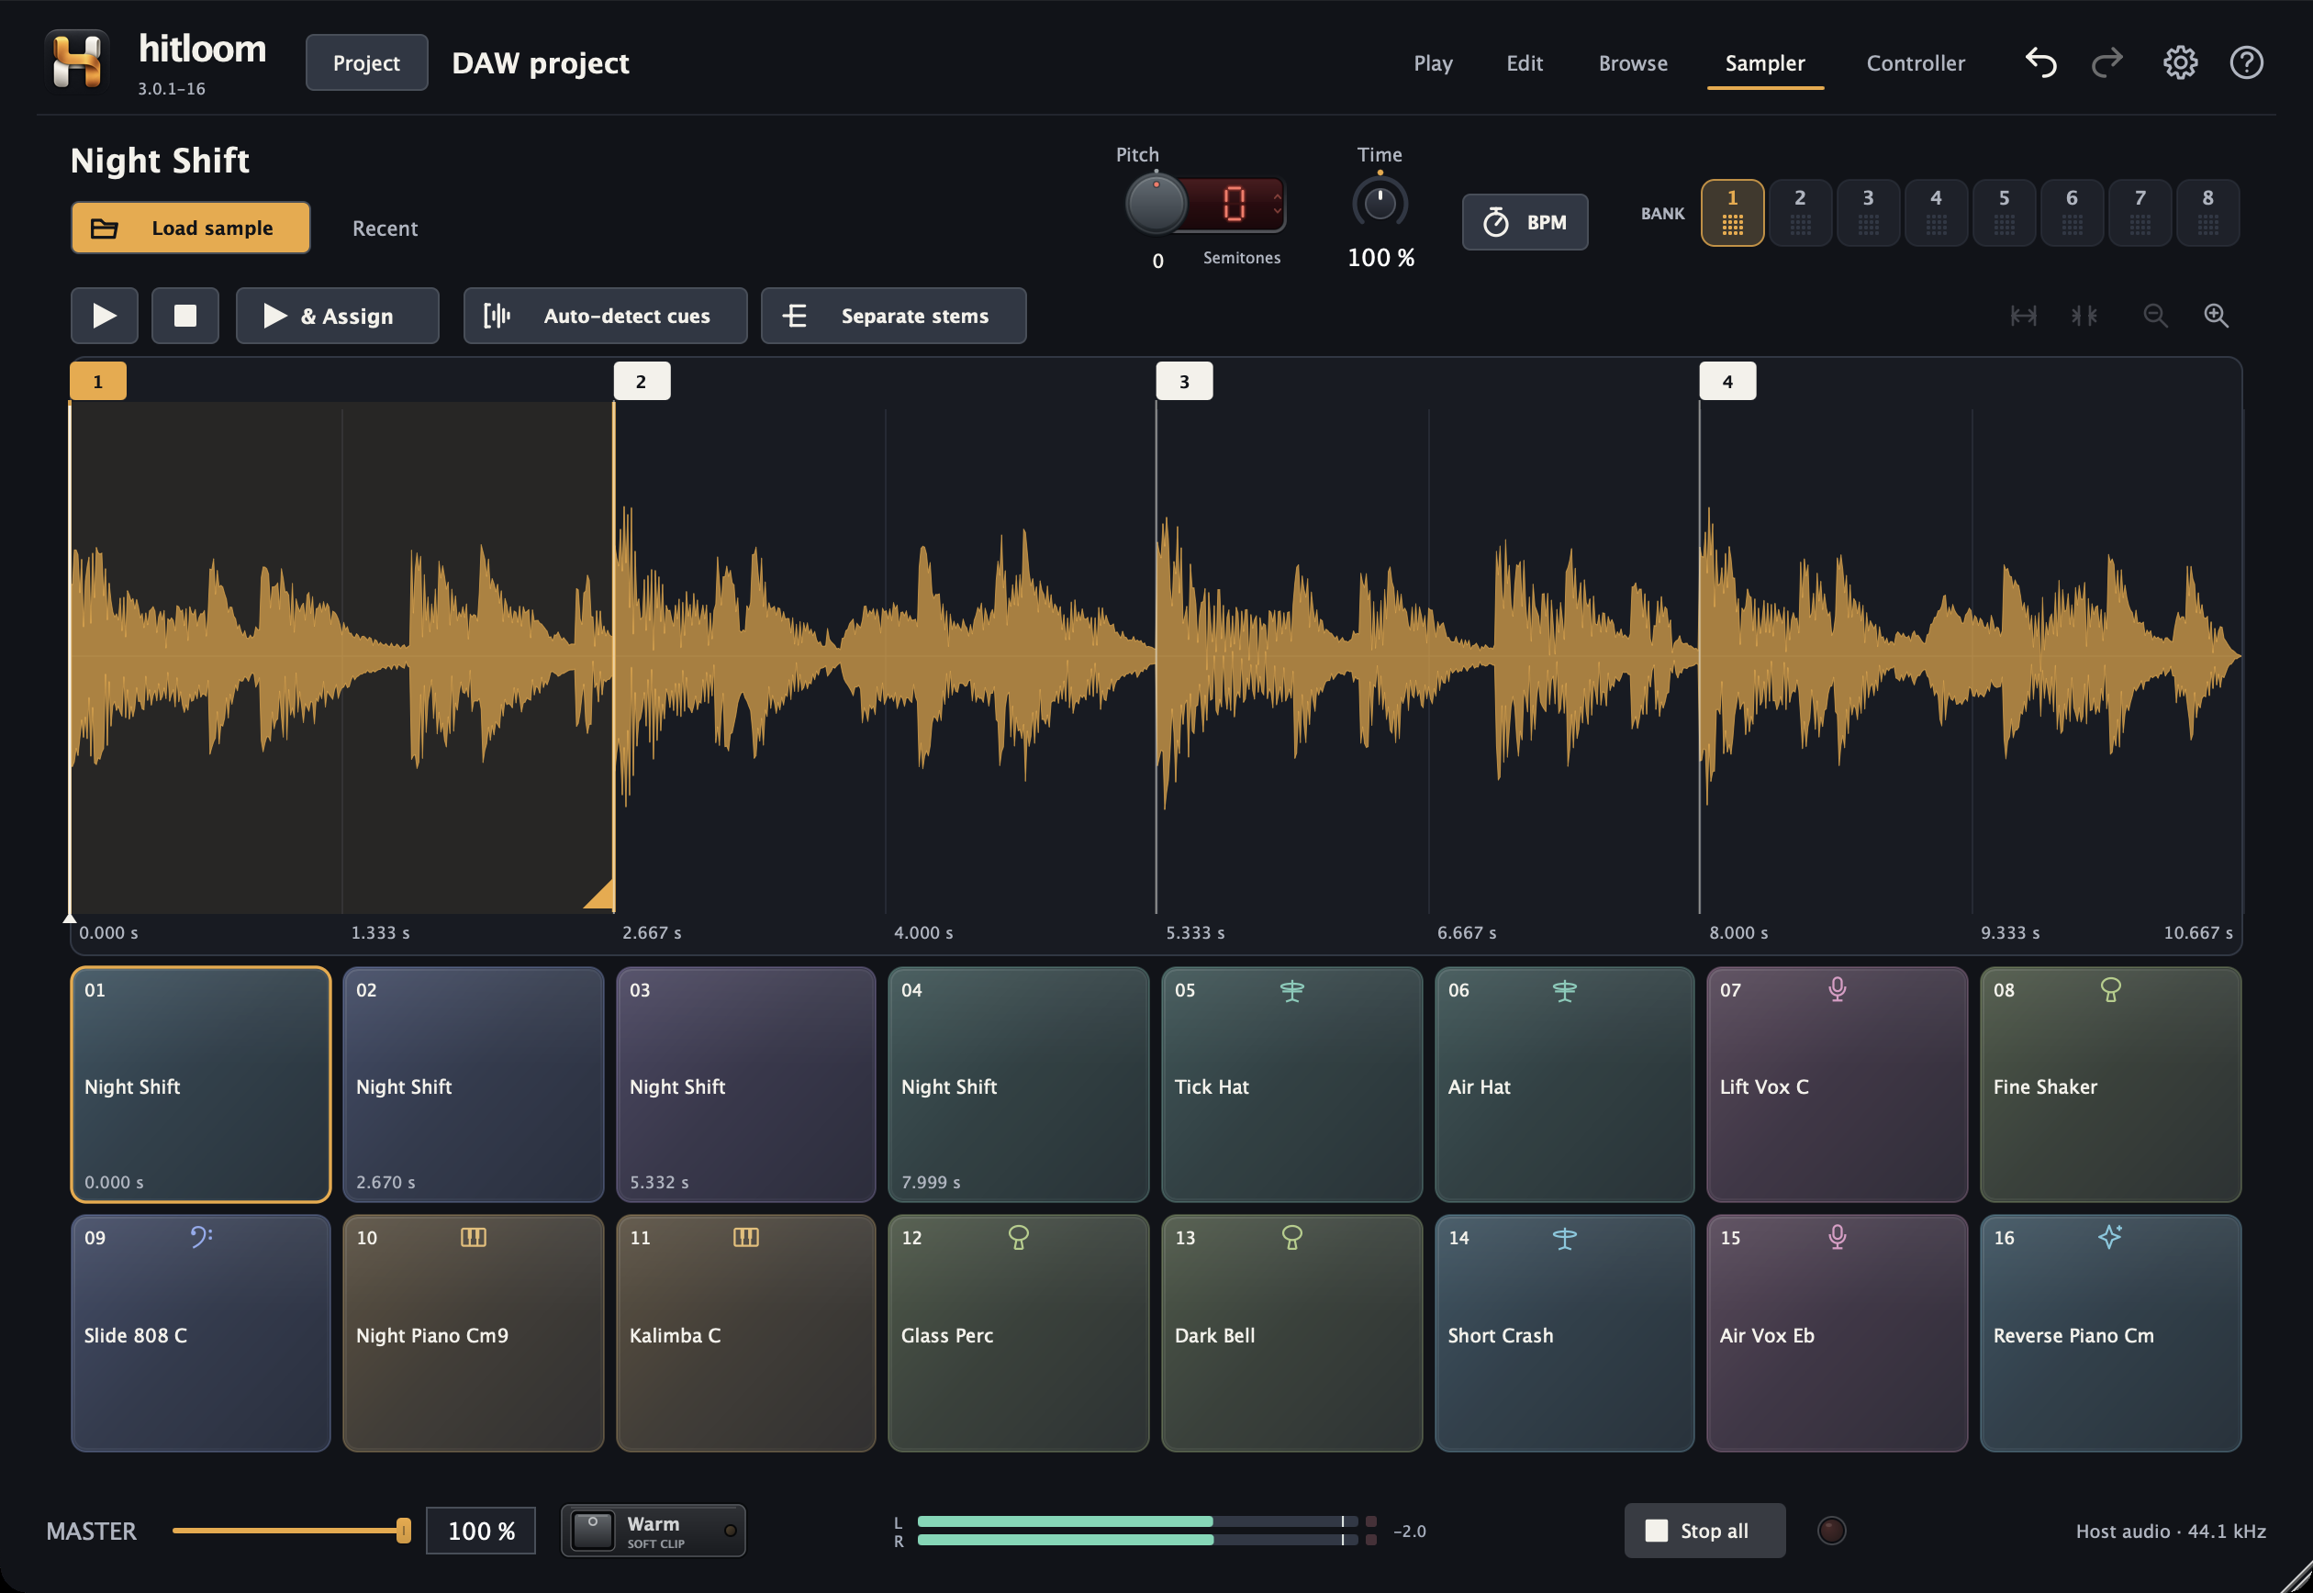Trigger the Fine Shaker pad
Image resolution: width=2313 pixels, height=1593 pixels.
click(2110, 1084)
